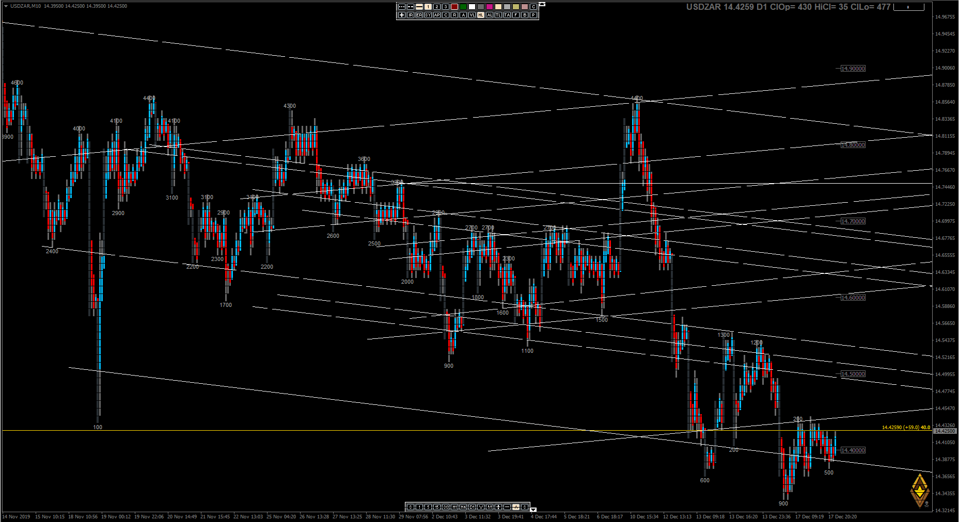
Task: Switch to the W weekly timeframe
Action: click(x=481, y=507)
